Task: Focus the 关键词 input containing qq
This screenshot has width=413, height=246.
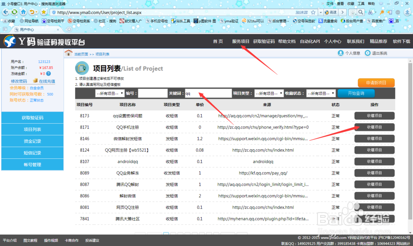Action: [x=208, y=93]
